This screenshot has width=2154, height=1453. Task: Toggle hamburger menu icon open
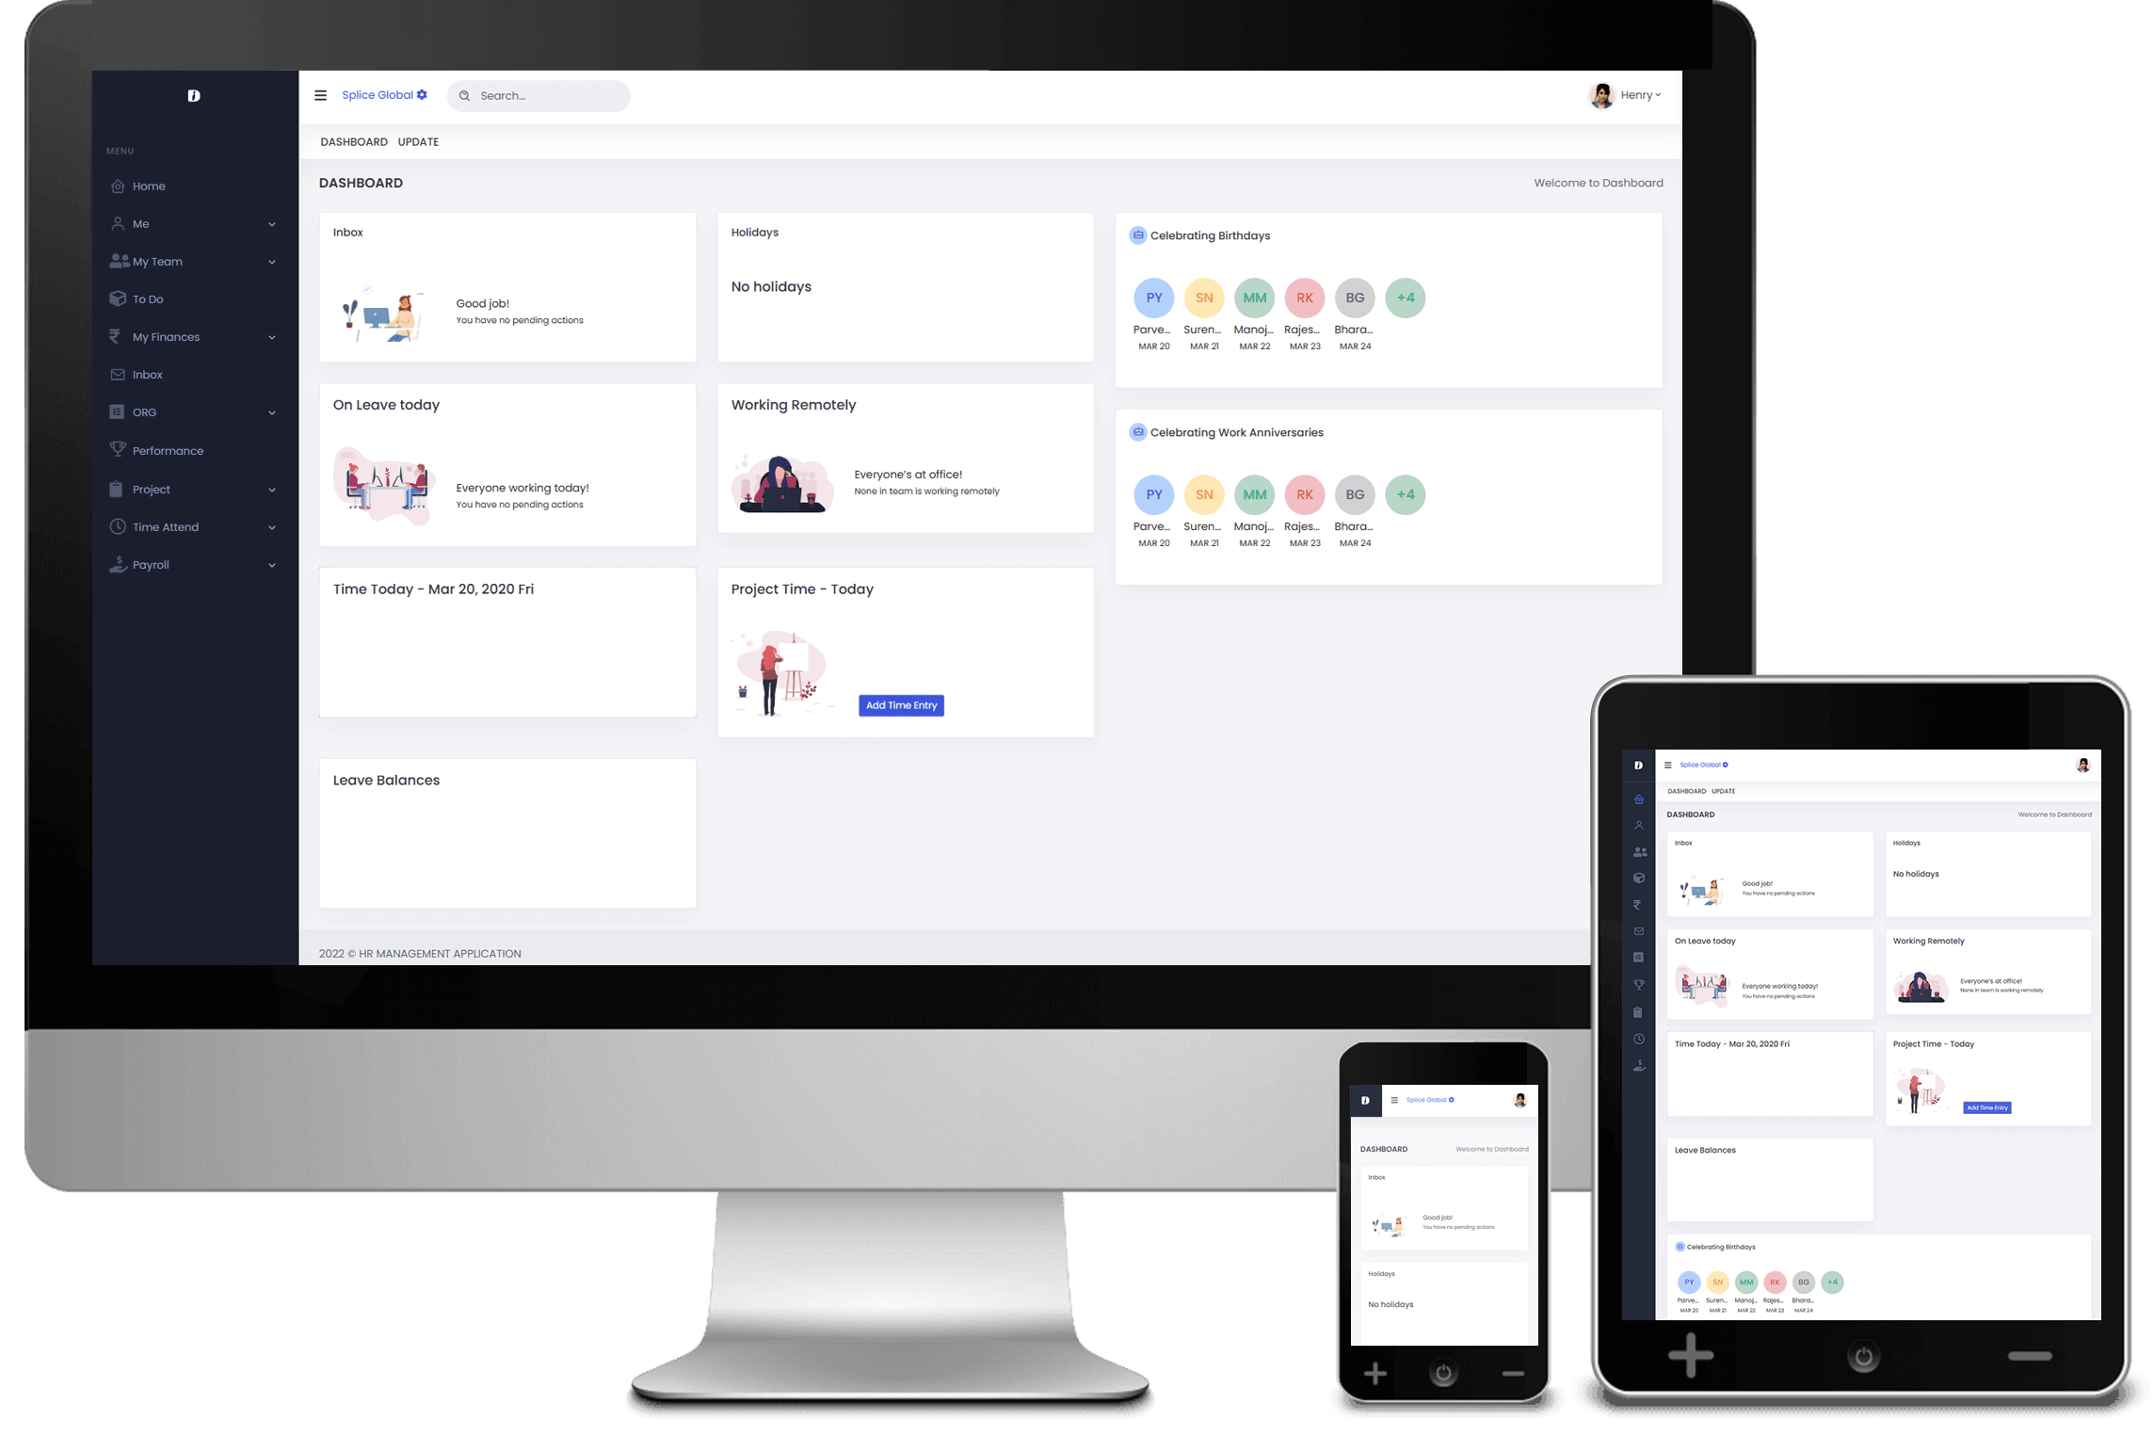(323, 94)
